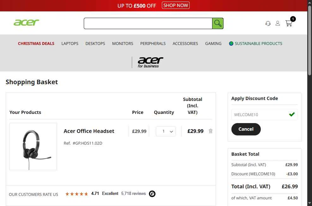Click the 5,718 reviews link
The width and height of the screenshot is (312, 206).
(x=133, y=193)
